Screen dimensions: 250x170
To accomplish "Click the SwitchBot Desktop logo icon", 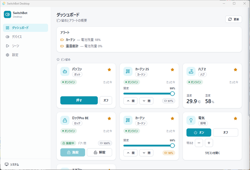I will (8, 14).
